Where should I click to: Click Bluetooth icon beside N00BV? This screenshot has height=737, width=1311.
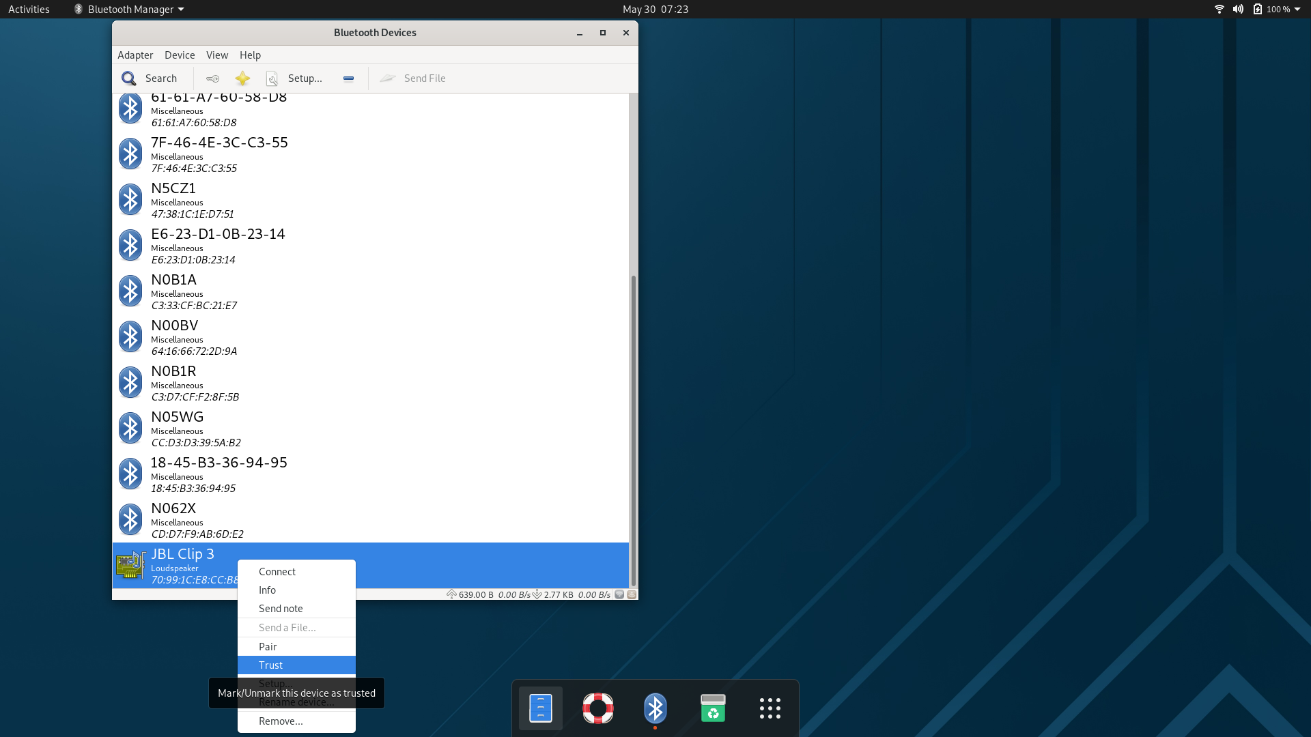[x=130, y=336]
